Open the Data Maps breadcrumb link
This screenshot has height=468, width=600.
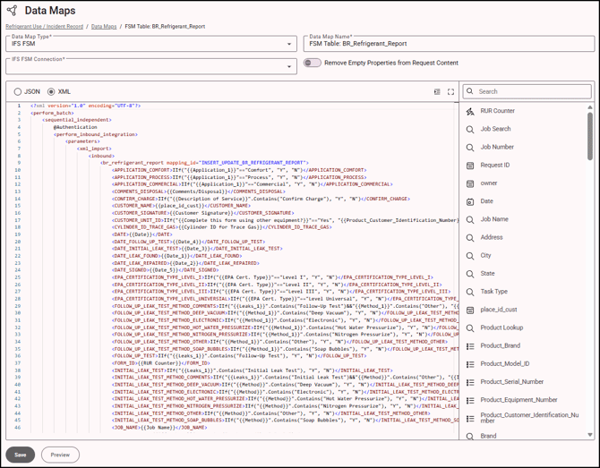click(x=104, y=26)
